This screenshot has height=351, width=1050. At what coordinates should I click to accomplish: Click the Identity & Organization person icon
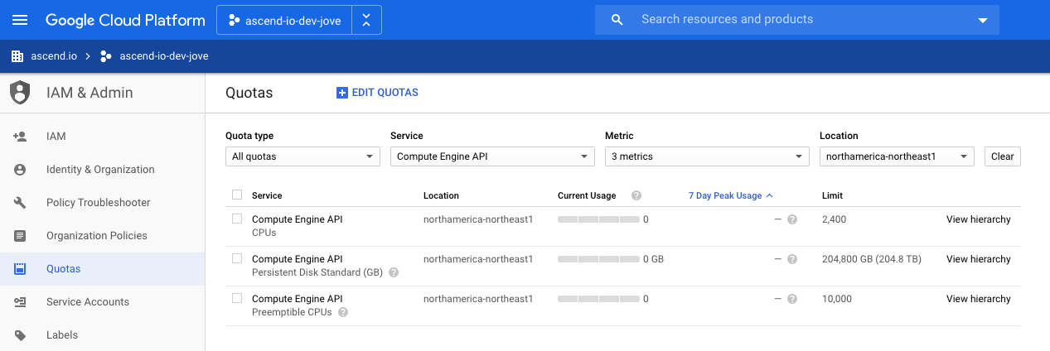(x=21, y=170)
